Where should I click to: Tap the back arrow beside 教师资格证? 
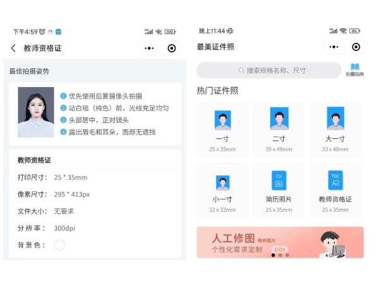pyautogui.click(x=13, y=48)
